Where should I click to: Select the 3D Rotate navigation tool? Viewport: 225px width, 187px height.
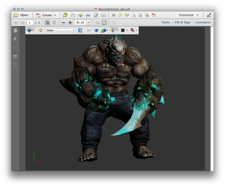(x=29, y=30)
